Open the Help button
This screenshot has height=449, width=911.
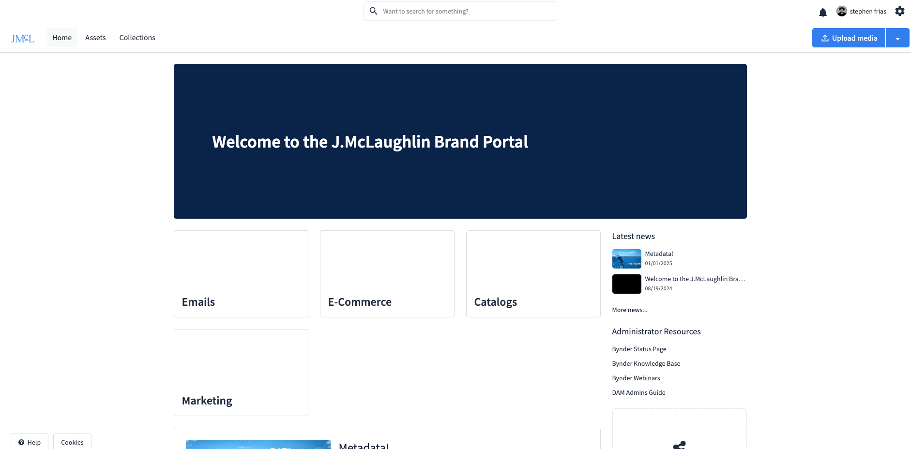[30, 442]
